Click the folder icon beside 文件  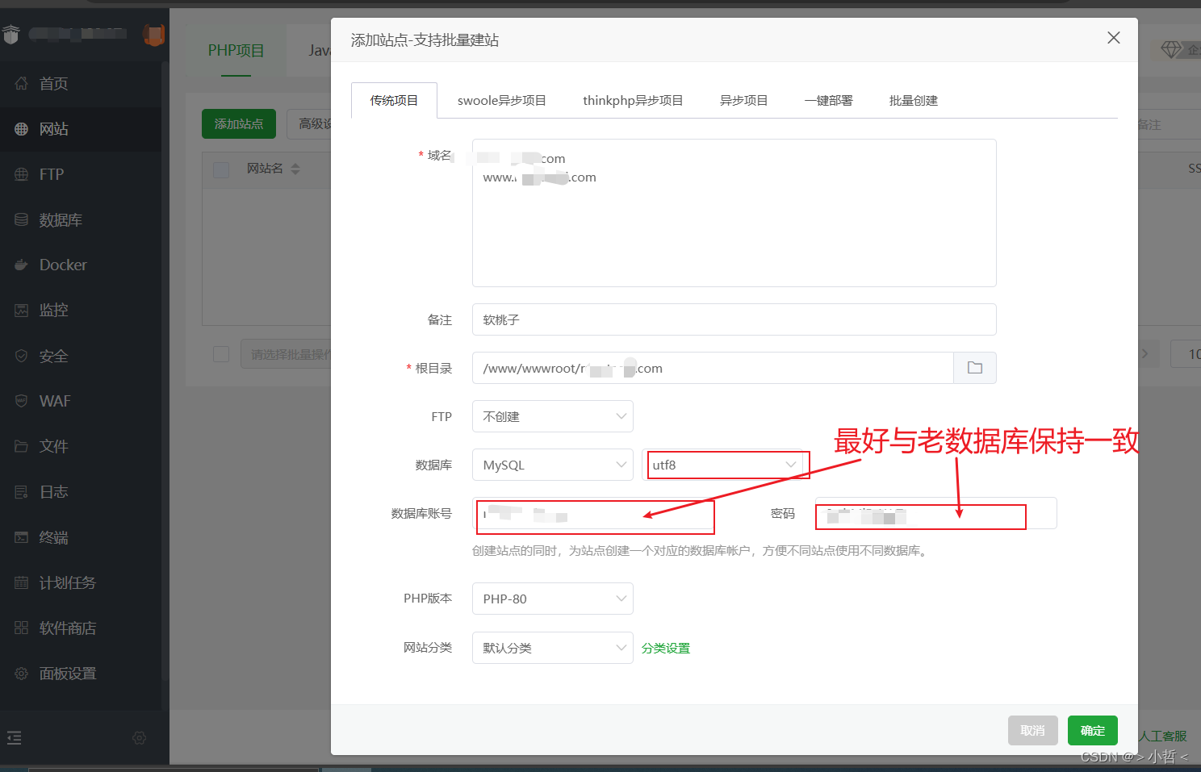(22, 446)
